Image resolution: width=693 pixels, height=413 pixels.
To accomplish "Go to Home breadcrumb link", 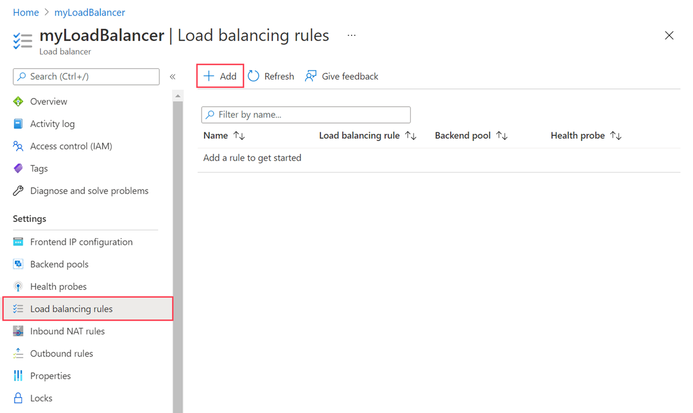I will tap(26, 12).
